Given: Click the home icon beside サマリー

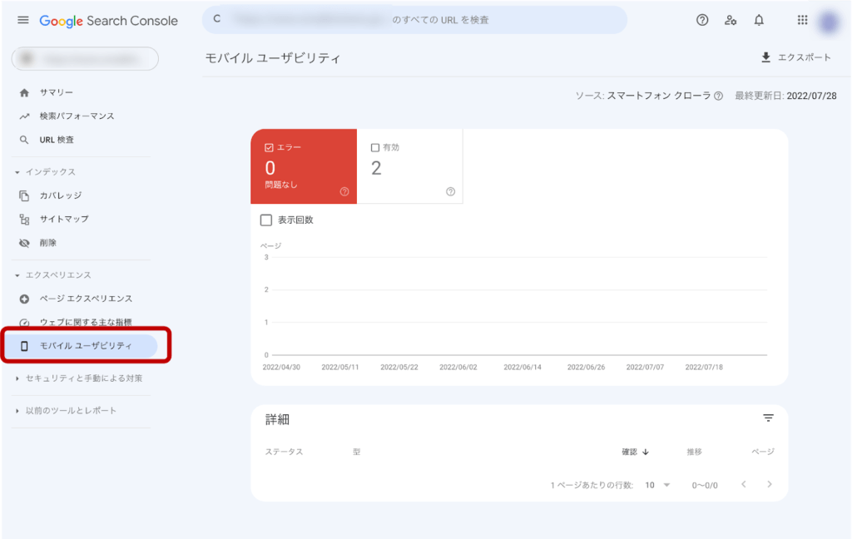Looking at the screenshot, I should [x=24, y=92].
